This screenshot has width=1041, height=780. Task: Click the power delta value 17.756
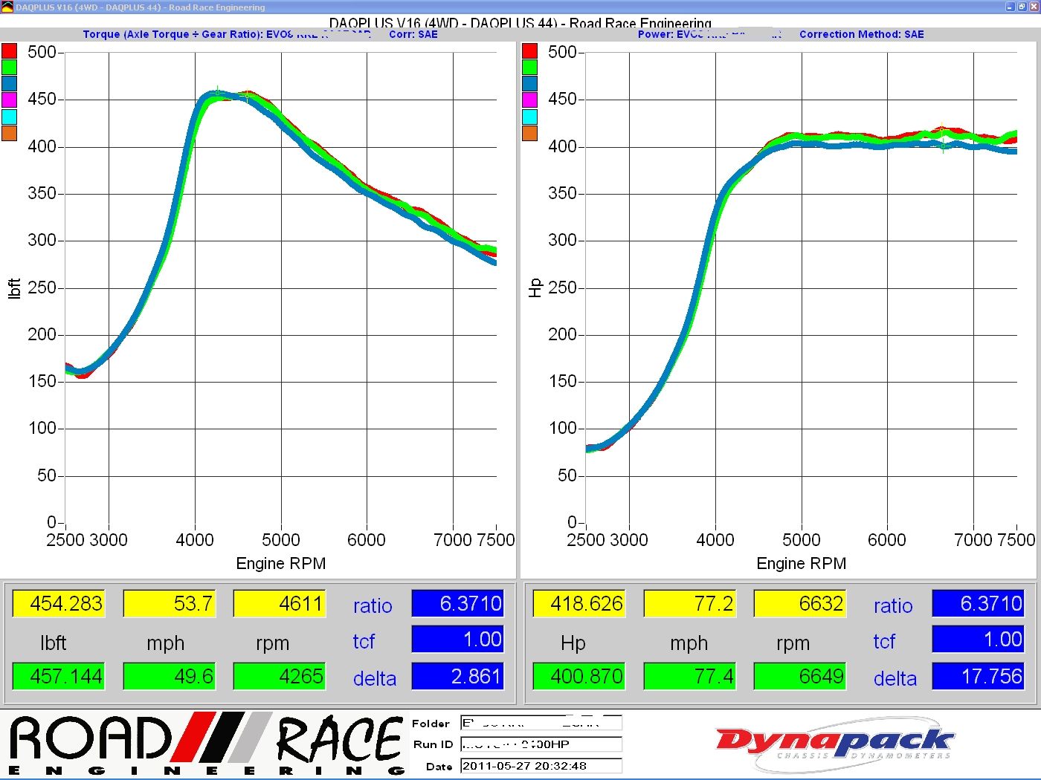[979, 676]
